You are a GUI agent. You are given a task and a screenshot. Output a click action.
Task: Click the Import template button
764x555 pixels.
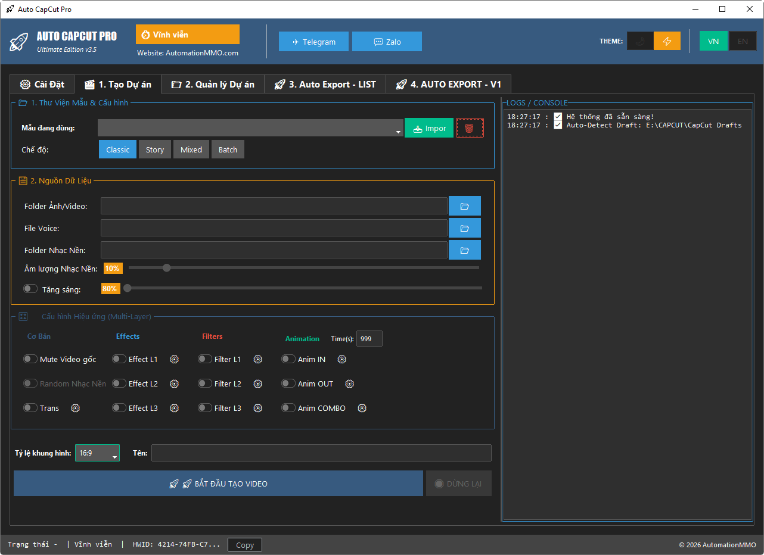pos(429,128)
